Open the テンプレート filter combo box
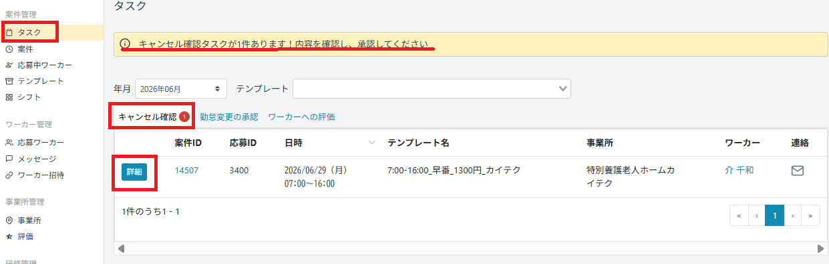 (432, 88)
